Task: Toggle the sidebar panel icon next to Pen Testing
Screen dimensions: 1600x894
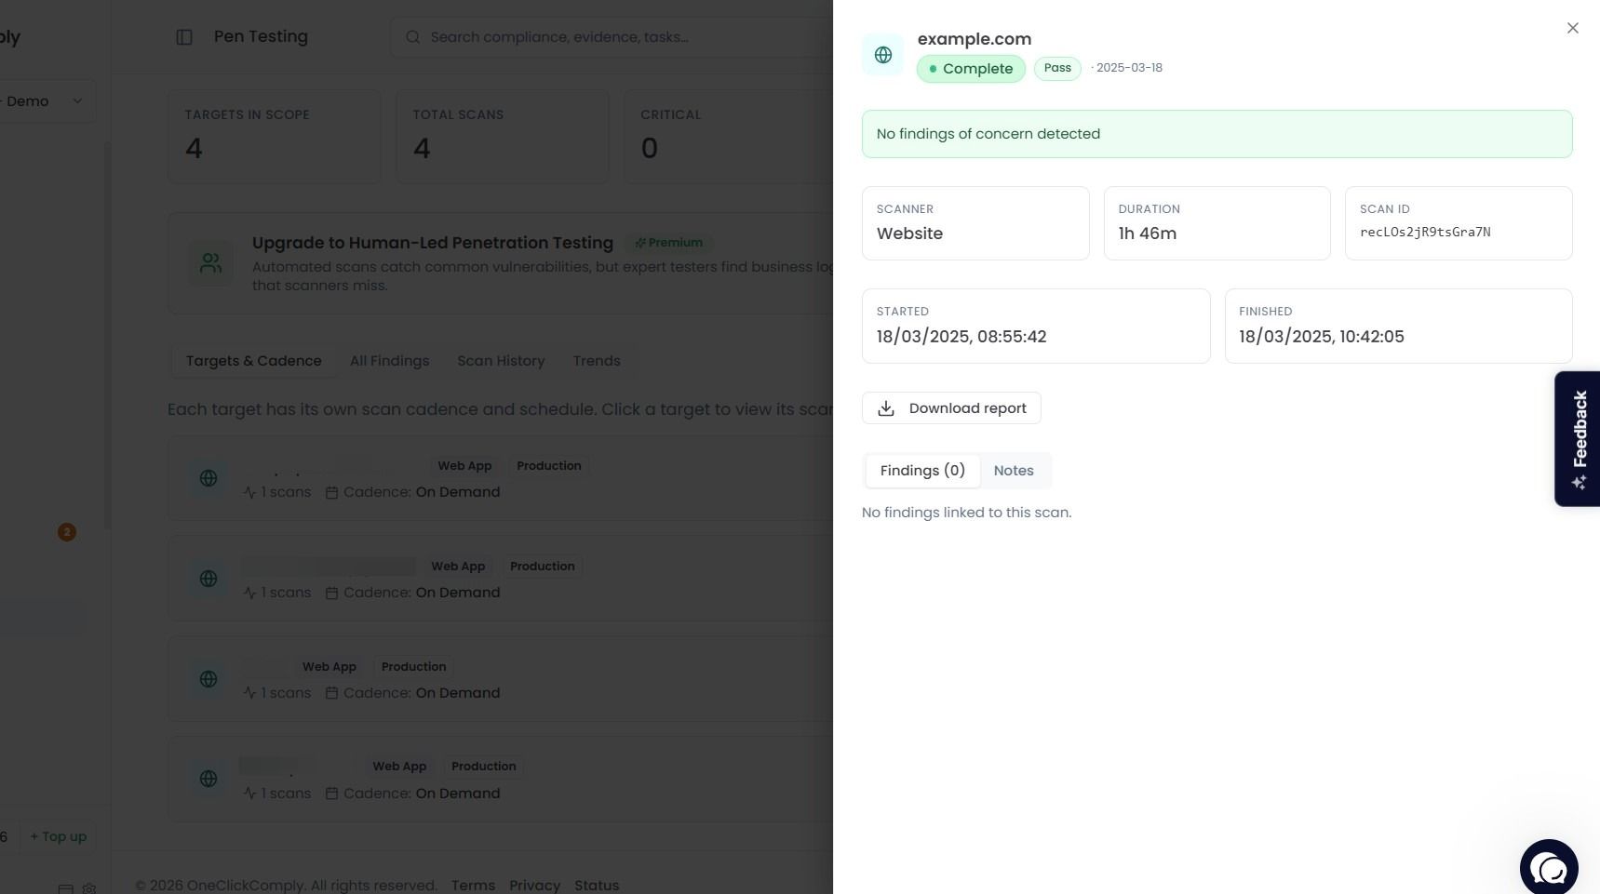Action: click(x=184, y=37)
